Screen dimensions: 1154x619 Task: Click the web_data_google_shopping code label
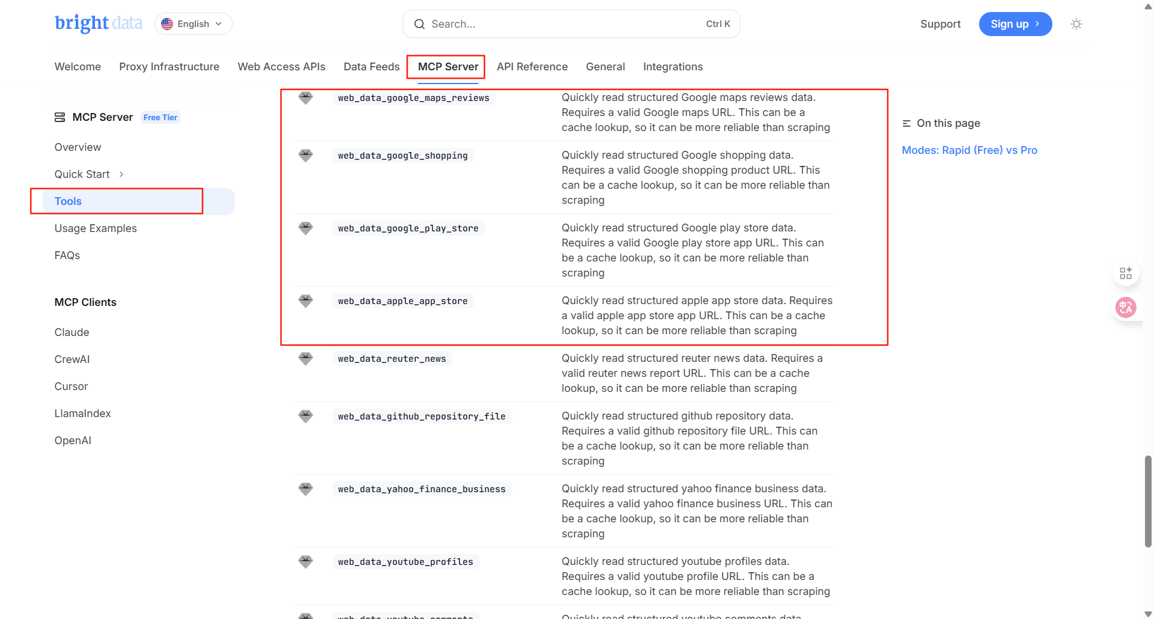(x=403, y=156)
